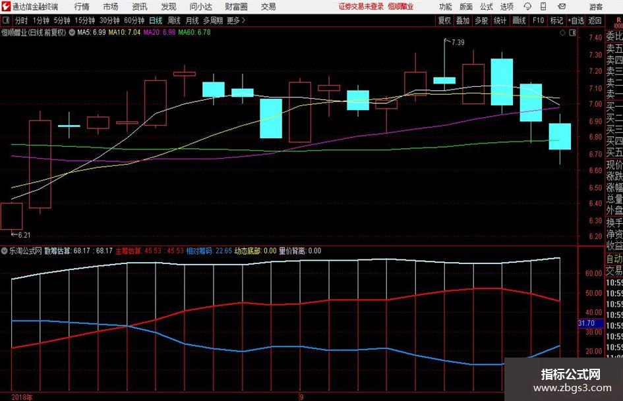The height and width of the screenshot is (401, 623).
Task: Click the 7.39 high price label
Action: [458, 43]
